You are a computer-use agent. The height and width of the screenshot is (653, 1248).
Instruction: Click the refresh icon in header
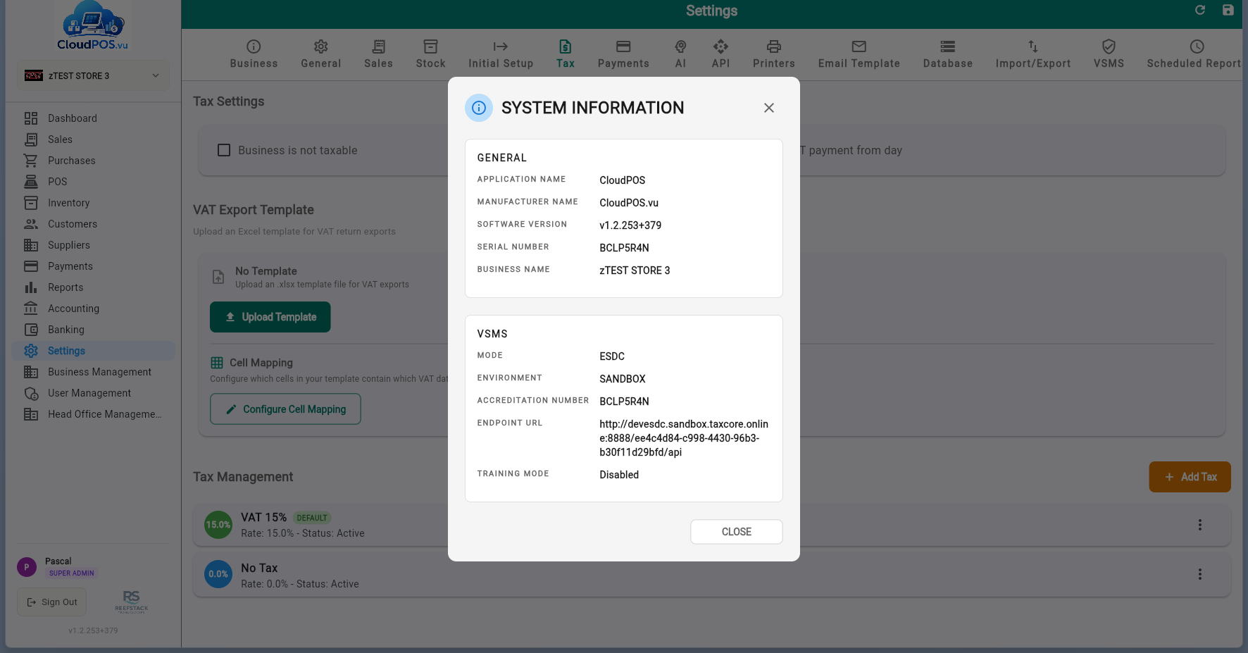point(1200,10)
